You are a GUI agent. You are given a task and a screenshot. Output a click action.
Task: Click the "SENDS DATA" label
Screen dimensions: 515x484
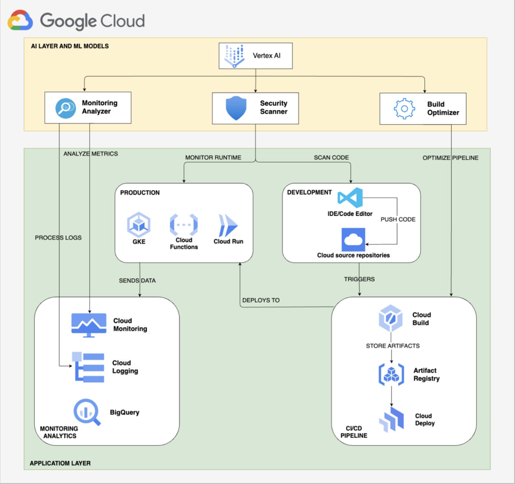[x=138, y=281]
